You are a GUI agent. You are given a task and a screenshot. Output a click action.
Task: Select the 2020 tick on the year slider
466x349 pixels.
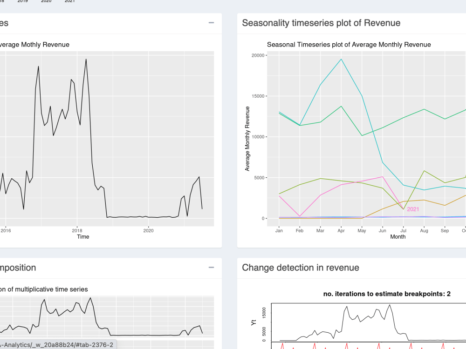pyautogui.click(x=46, y=1)
